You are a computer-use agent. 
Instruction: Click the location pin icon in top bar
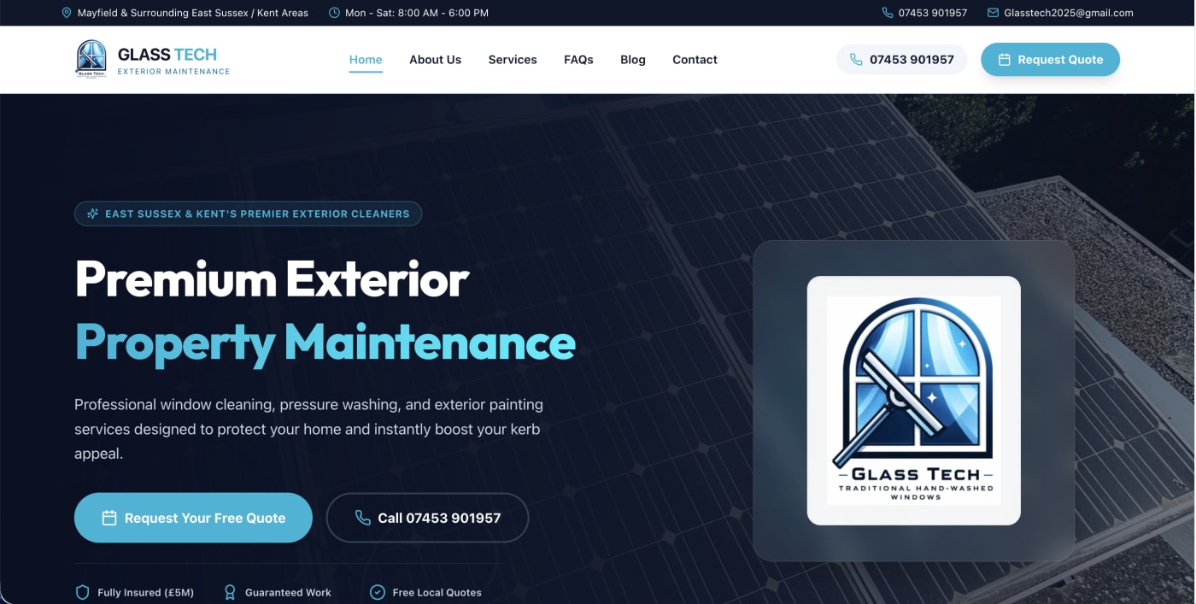(67, 13)
